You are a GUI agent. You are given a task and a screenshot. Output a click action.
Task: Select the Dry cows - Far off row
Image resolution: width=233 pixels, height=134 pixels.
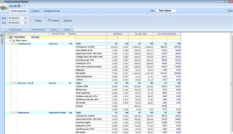point(40,83)
